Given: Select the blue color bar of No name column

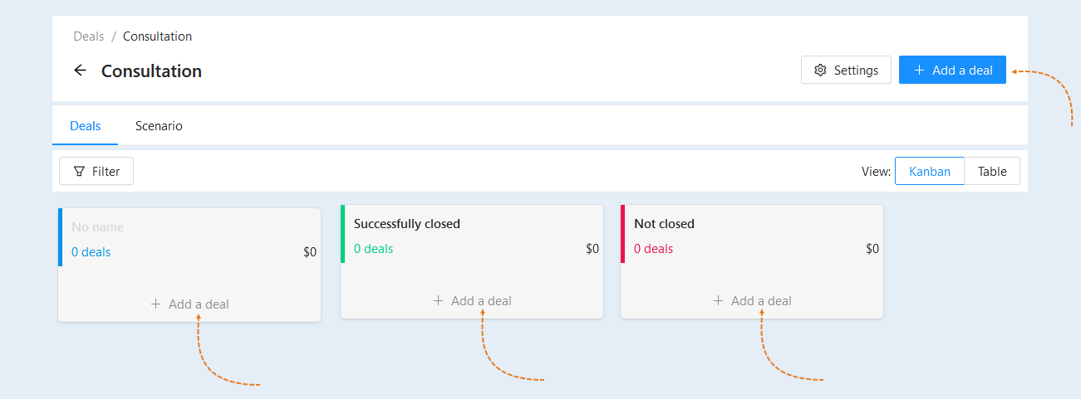Looking at the screenshot, I should (60, 237).
